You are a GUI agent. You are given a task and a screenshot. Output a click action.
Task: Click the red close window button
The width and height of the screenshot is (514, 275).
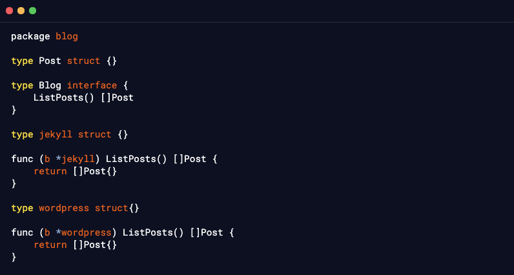(9, 11)
